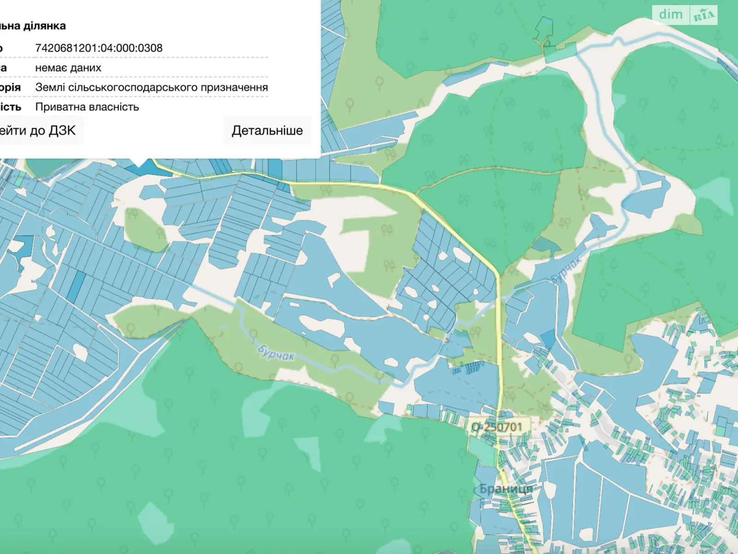Click the 'немає даних' value in the popup

pos(68,68)
